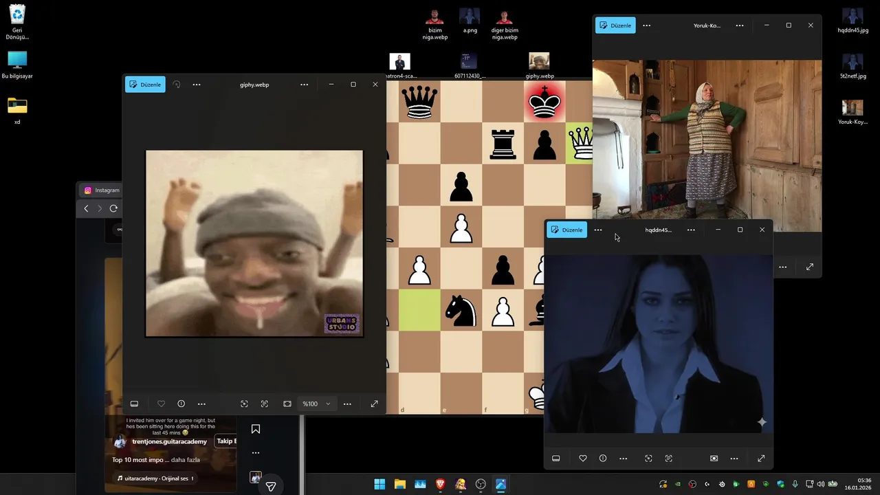
Task: Open bottom toolbar dots menu in Yoruk-Ko window
Action: click(783, 267)
